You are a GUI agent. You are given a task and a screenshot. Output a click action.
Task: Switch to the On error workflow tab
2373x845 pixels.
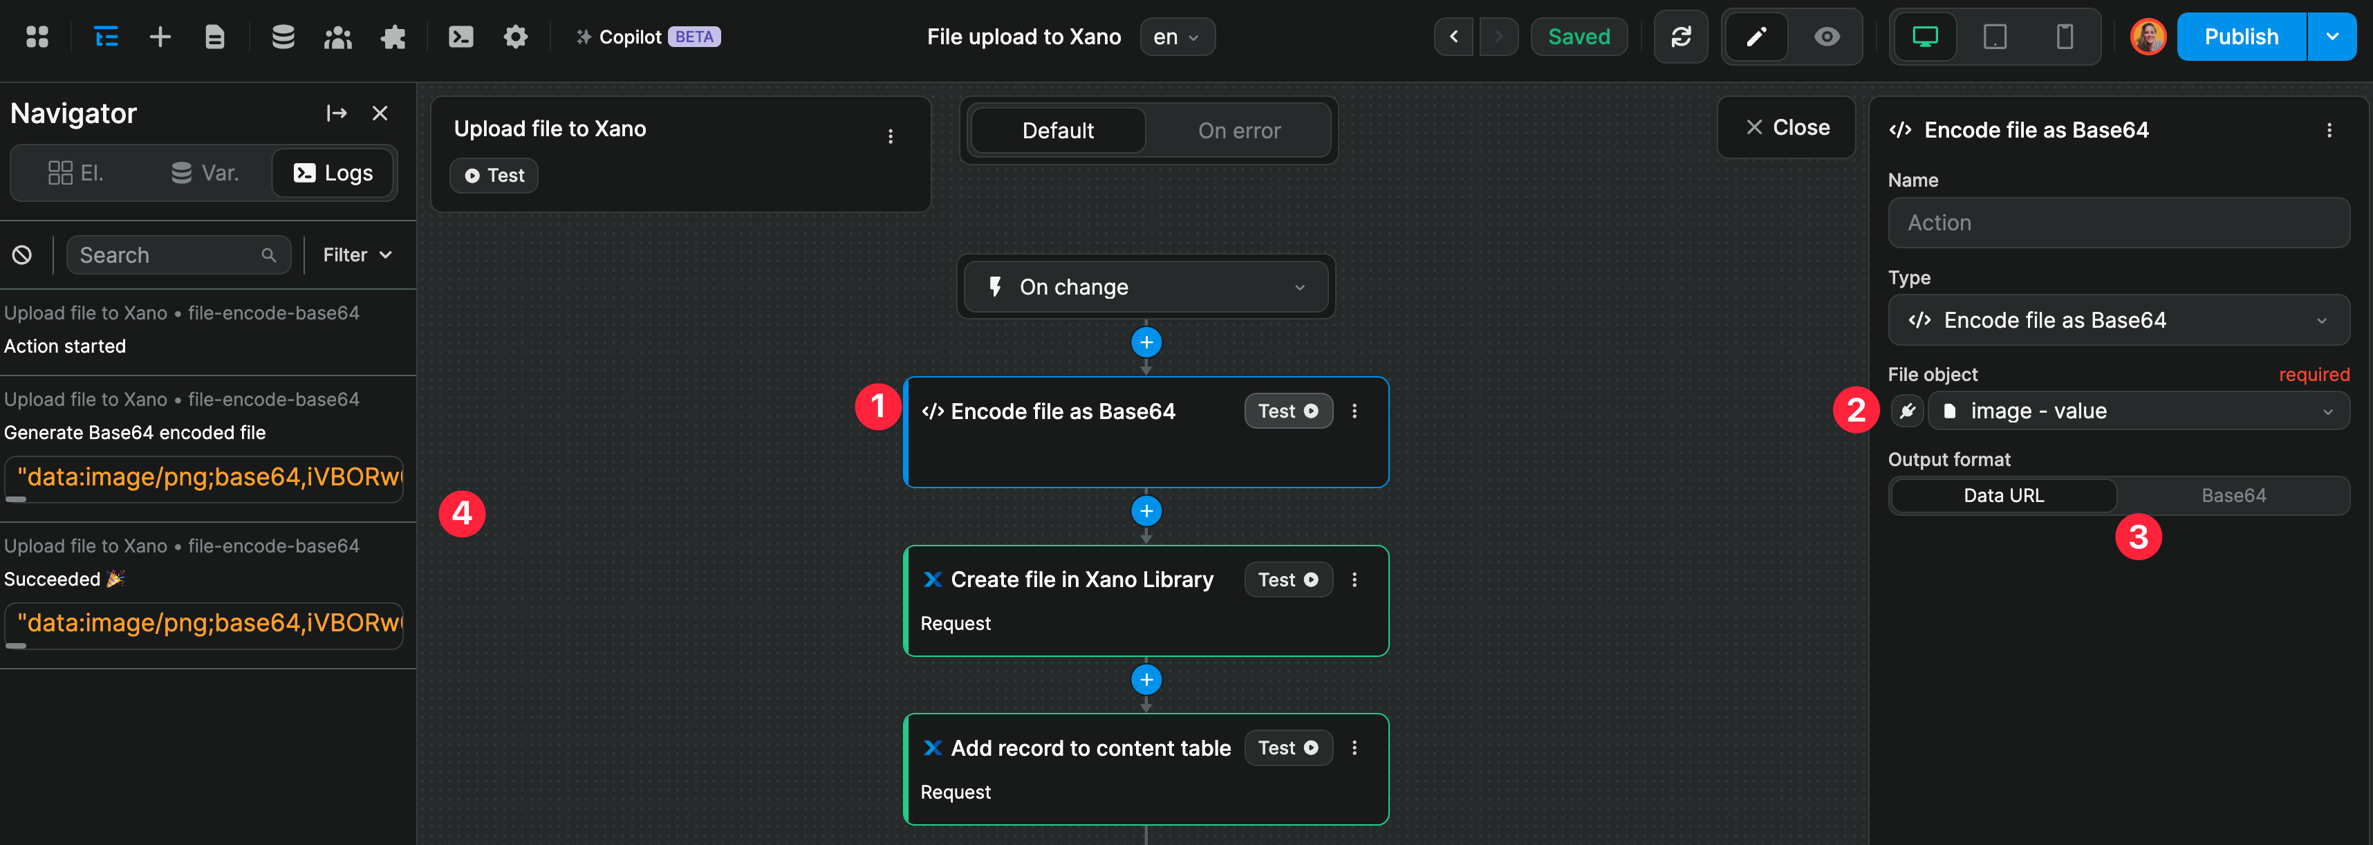(x=1238, y=130)
